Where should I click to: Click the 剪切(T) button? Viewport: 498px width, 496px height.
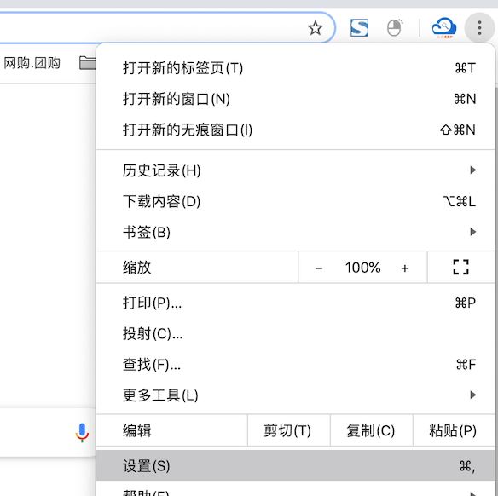click(289, 430)
